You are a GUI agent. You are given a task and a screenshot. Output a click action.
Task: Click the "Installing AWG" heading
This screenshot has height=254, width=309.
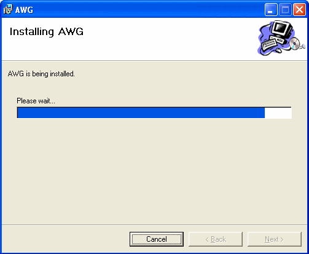click(47, 32)
